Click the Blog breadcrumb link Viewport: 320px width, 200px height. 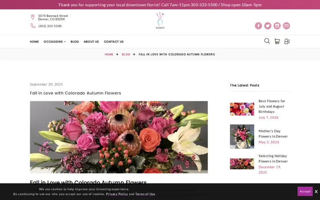(126, 54)
